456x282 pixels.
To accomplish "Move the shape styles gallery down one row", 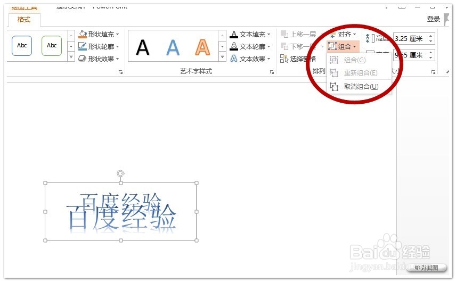I will [x=71, y=46].
